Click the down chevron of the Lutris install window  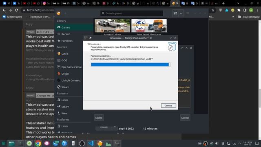[182, 48]
